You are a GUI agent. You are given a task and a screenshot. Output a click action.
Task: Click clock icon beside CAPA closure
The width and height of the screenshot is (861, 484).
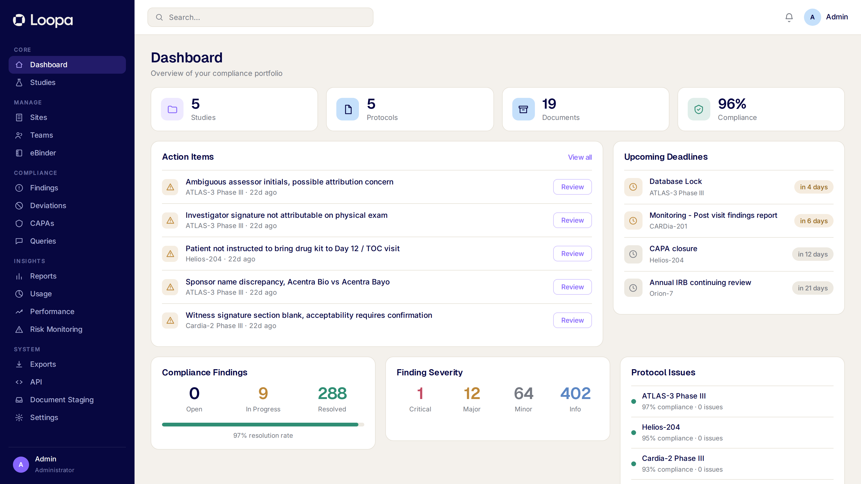pyautogui.click(x=633, y=254)
